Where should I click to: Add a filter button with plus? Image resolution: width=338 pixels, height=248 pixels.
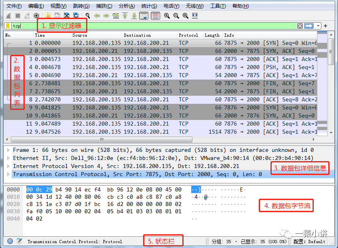tap(325, 26)
